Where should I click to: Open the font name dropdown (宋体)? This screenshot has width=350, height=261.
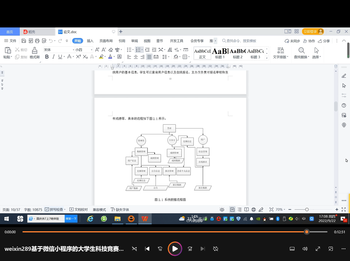pos(73,50)
